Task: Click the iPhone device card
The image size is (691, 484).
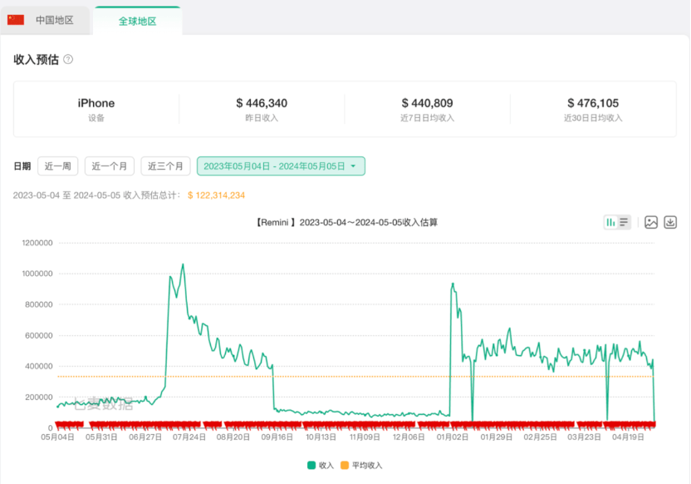Action: click(96, 109)
